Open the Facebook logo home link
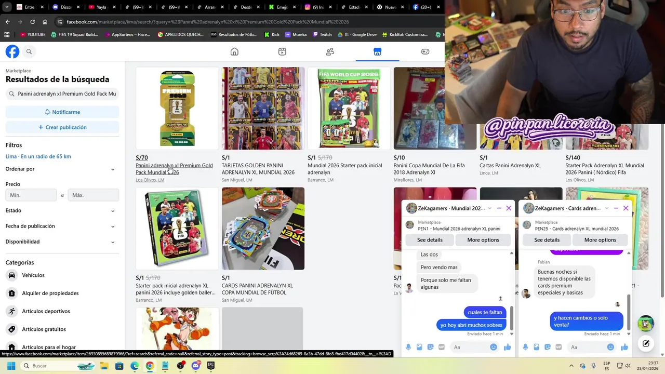Image resolution: width=665 pixels, height=374 pixels. (x=12, y=51)
